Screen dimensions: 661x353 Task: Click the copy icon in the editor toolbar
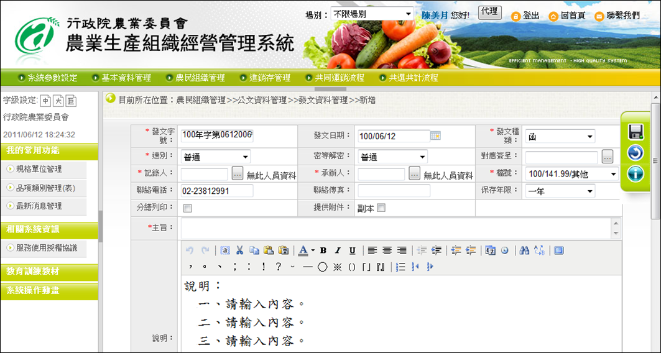pyautogui.click(x=254, y=250)
